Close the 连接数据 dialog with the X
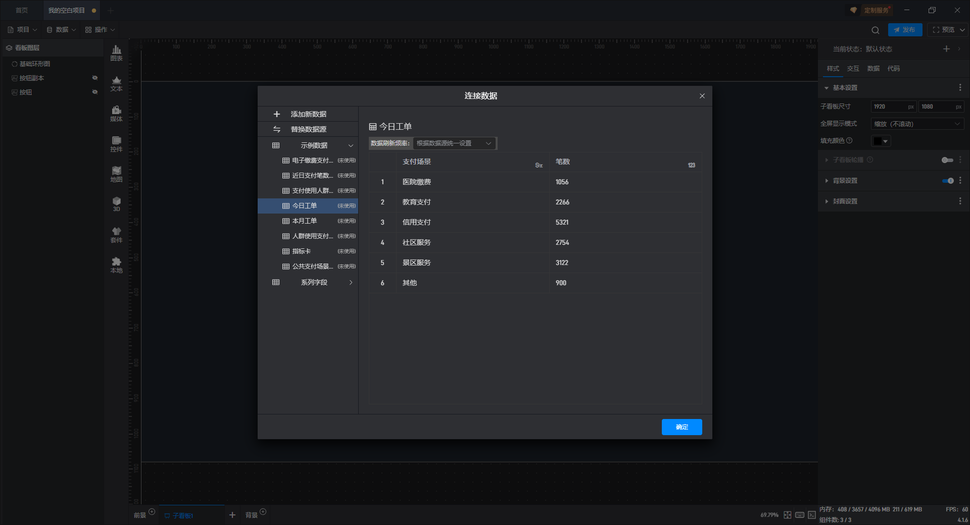 pos(702,96)
